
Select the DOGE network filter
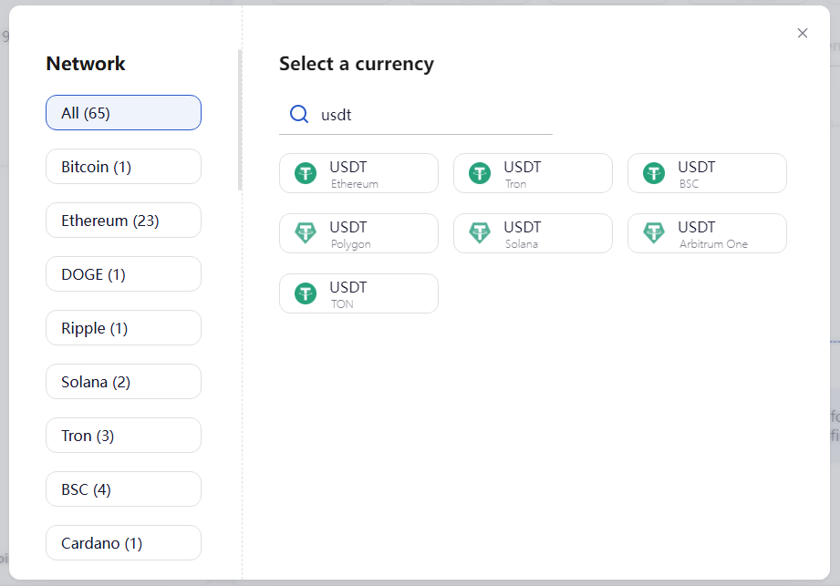[123, 273]
